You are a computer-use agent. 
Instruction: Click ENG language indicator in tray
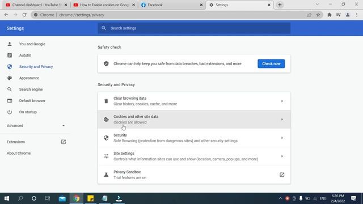323,198
